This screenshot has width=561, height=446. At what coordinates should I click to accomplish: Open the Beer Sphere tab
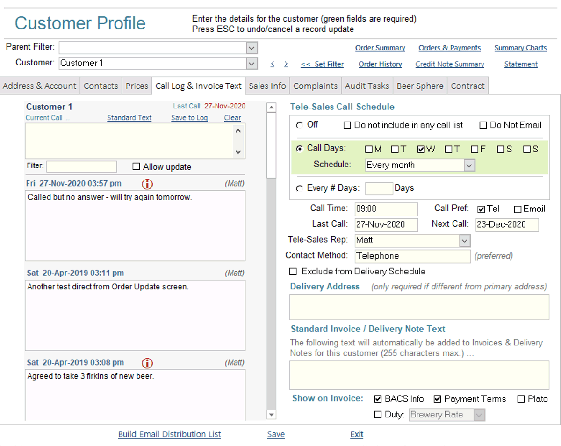(x=420, y=86)
